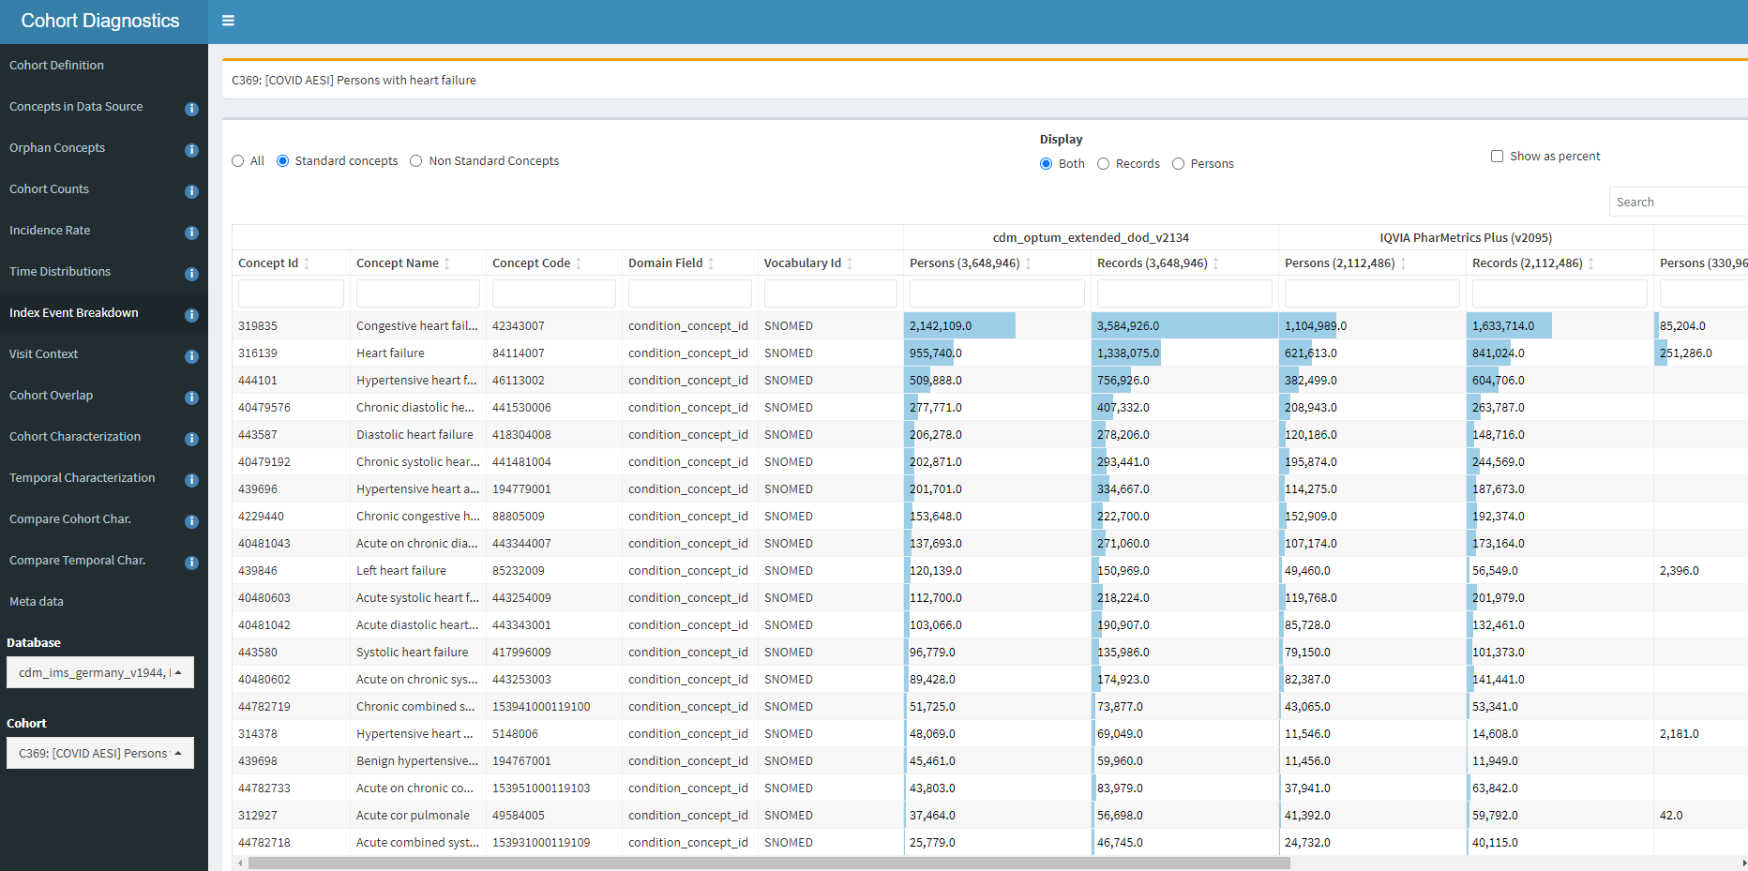This screenshot has height=871, width=1748.
Task: Open the Meta data section
Action: pos(37,601)
